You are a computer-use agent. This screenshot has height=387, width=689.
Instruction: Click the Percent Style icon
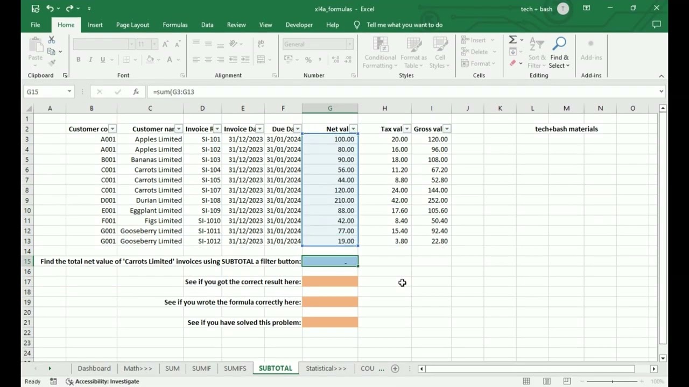point(308,60)
